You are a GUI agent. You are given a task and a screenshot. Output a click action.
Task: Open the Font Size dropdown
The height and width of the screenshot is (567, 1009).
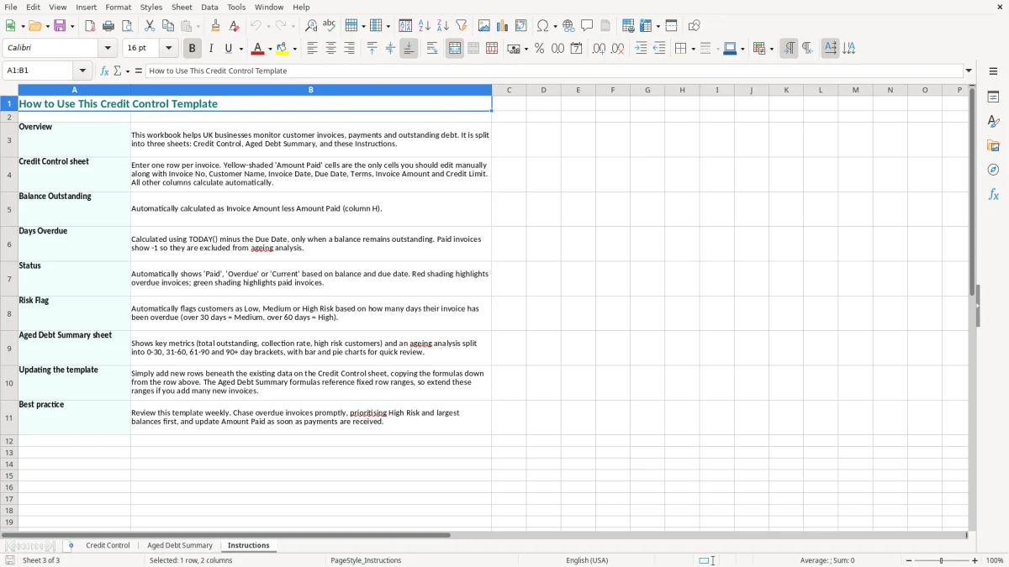pos(169,49)
